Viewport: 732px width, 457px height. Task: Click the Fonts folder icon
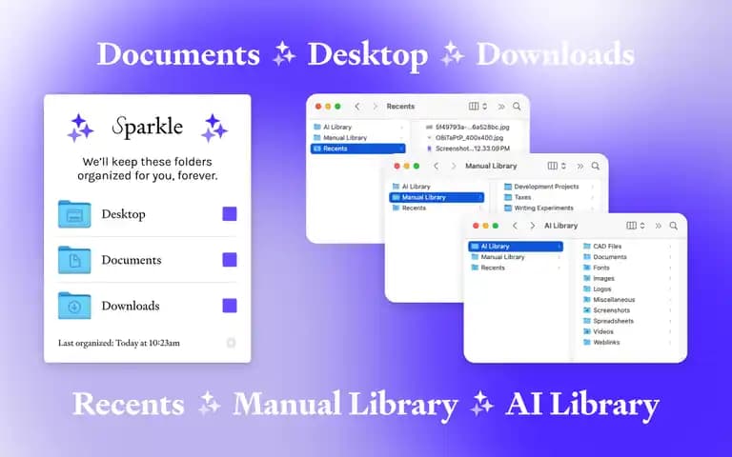[x=587, y=268]
